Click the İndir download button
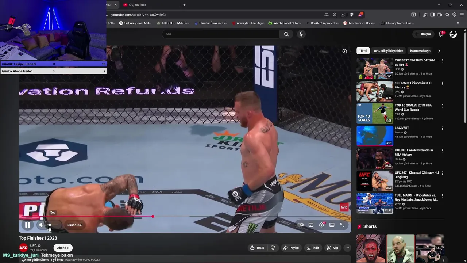Image resolution: width=467 pixels, height=263 pixels. (x=313, y=248)
